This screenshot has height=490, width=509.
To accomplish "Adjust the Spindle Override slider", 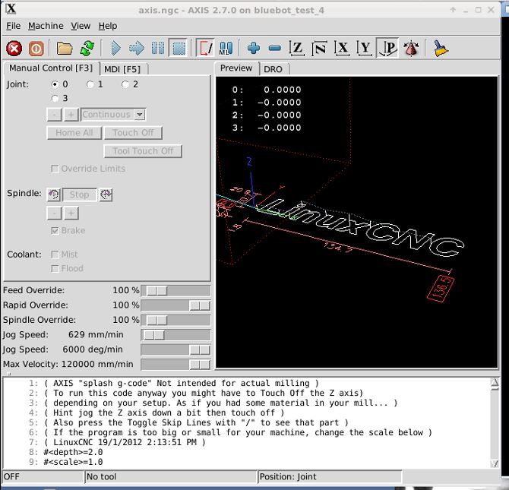I will 175,320.
